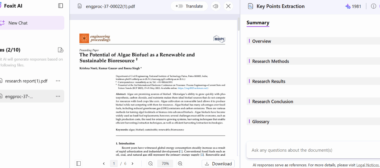Download the PDF document
The image size is (380, 168).
tap(218, 163)
